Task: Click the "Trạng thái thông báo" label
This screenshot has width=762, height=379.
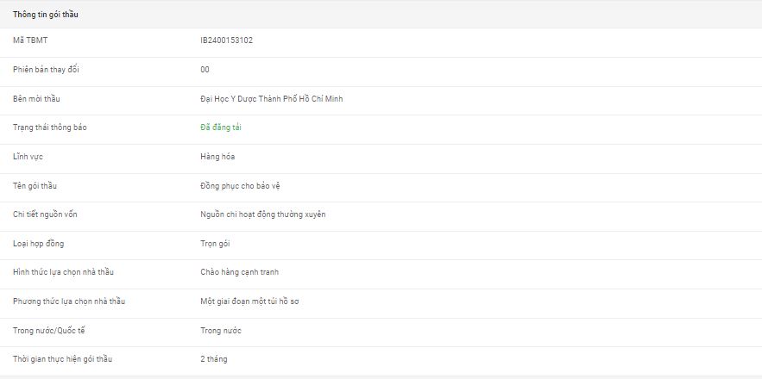Action: 50,127
